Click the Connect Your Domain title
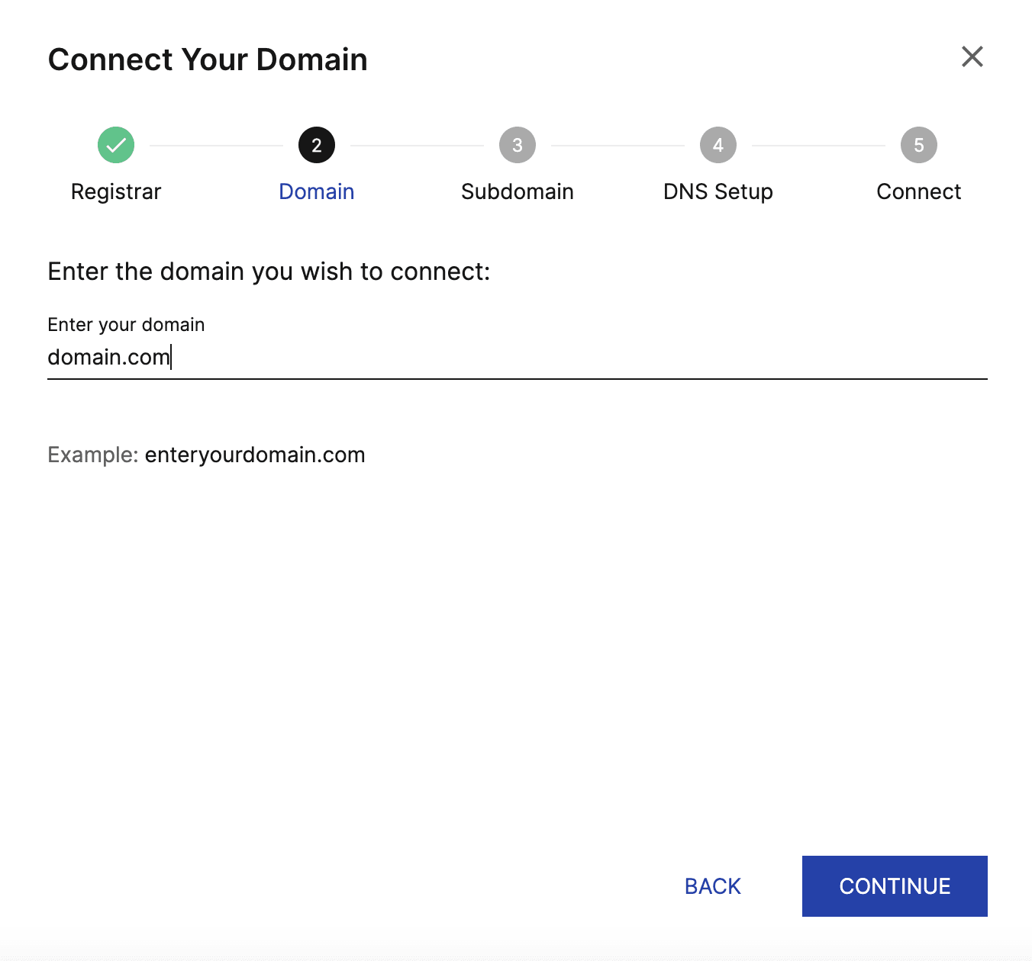Image resolution: width=1032 pixels, height=961 pixels. coord(208,59)
